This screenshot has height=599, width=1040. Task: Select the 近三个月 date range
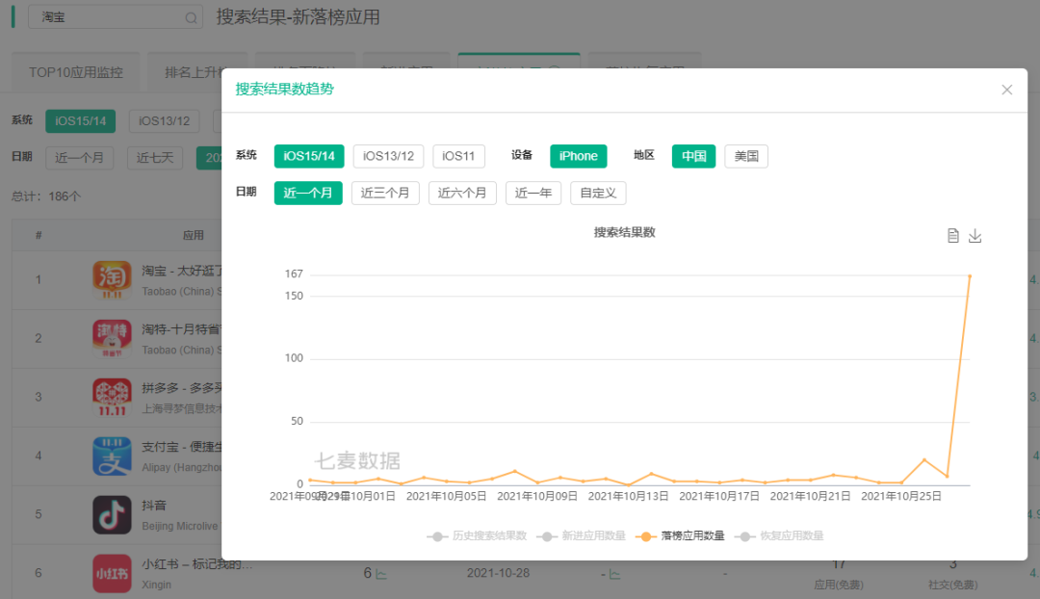tap(385, 193)
